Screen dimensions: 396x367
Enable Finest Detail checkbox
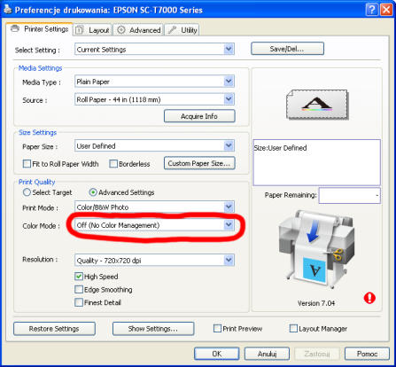[79, 302]
